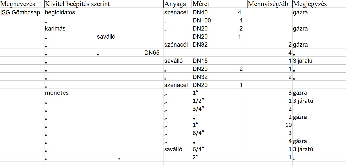This screenshot has width=346, height=166.
Task: Select the 3/4” size cell
Action: 198,109
